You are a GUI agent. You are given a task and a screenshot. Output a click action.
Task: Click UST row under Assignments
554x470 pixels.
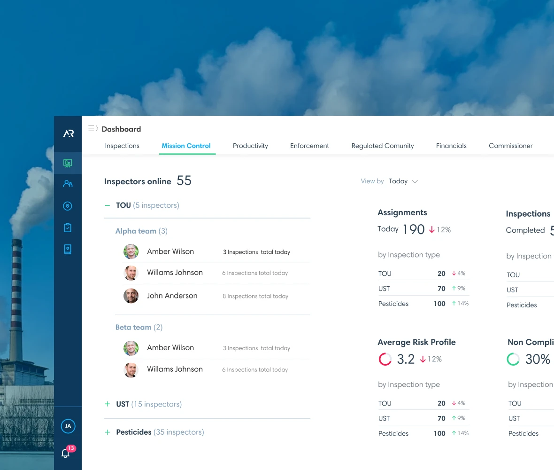click(x=423, y=289)
